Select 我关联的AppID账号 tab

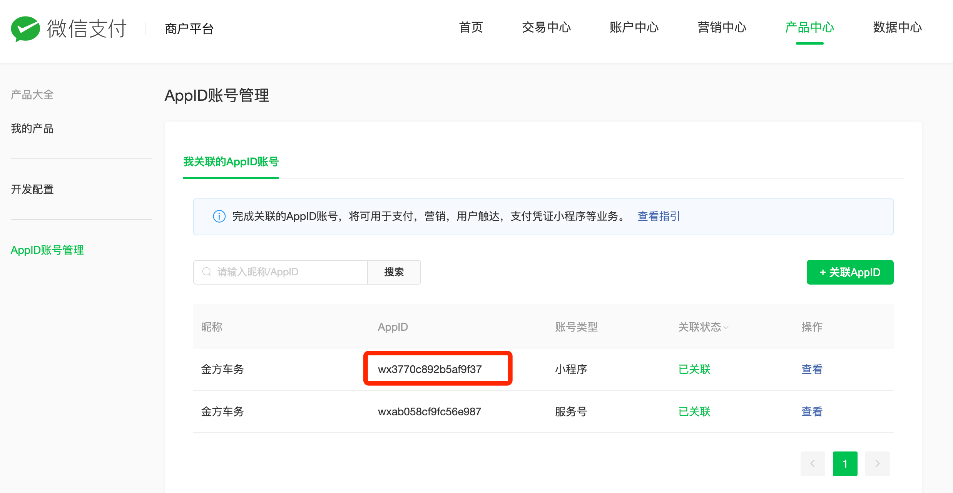point(231,162)
